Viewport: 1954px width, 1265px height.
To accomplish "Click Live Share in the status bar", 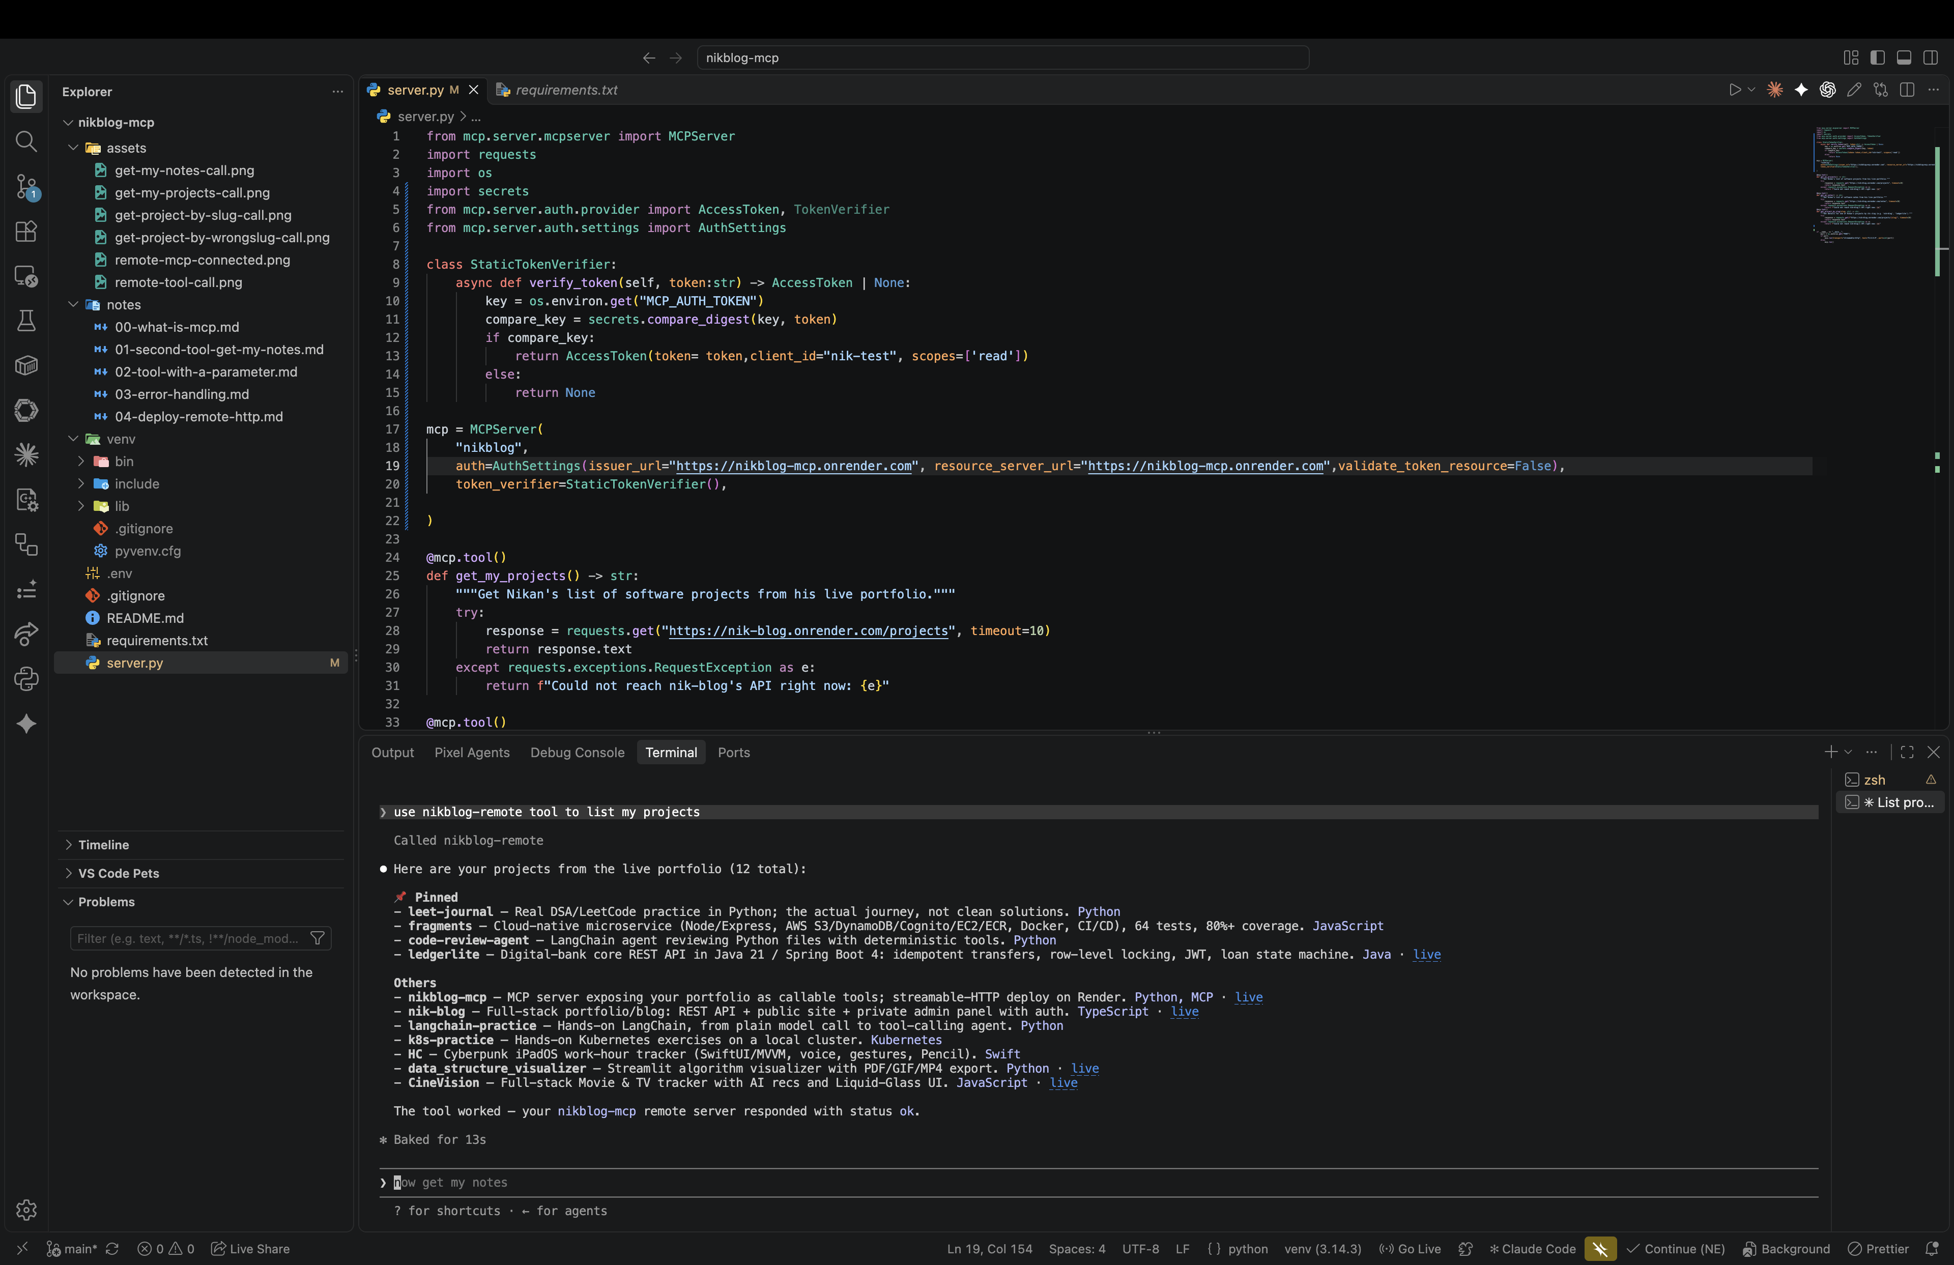I will 250,1249.
